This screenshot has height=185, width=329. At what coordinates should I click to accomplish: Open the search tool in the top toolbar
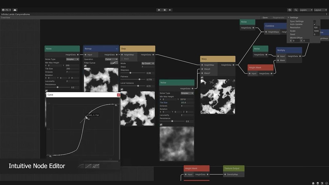(296, 10)
